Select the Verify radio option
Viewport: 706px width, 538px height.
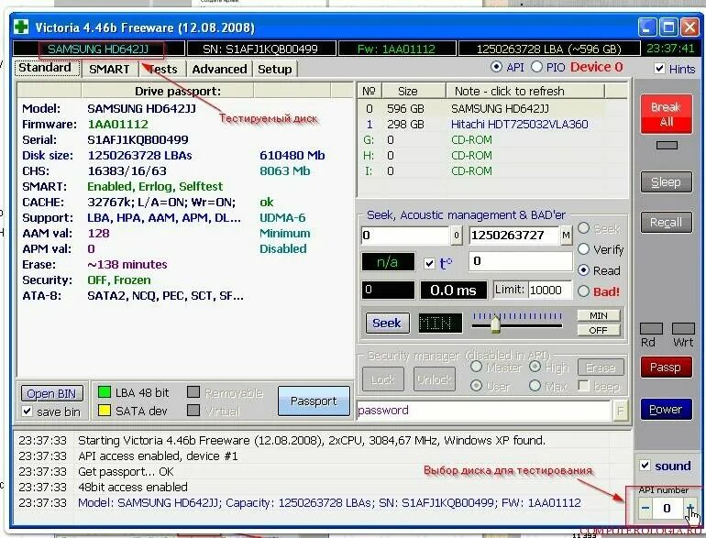583,249
